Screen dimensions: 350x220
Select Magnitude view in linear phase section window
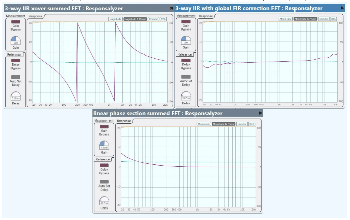click(204, 124)
